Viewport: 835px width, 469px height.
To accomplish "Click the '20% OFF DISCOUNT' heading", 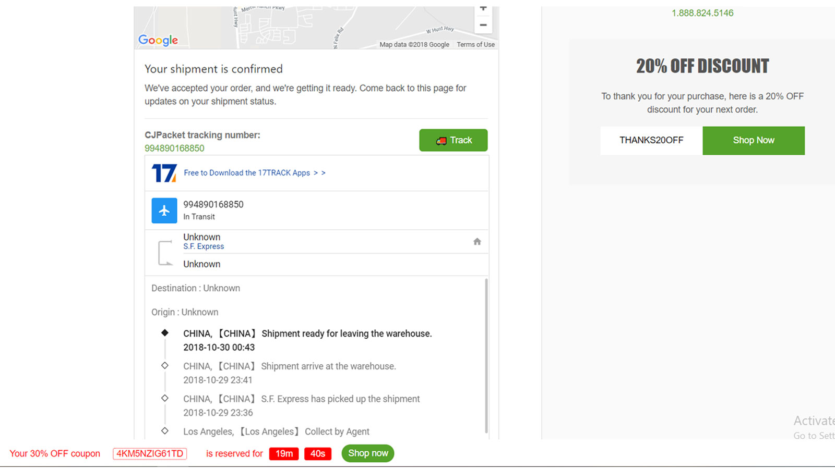I will pyautogui.click(x=702, y=66).
